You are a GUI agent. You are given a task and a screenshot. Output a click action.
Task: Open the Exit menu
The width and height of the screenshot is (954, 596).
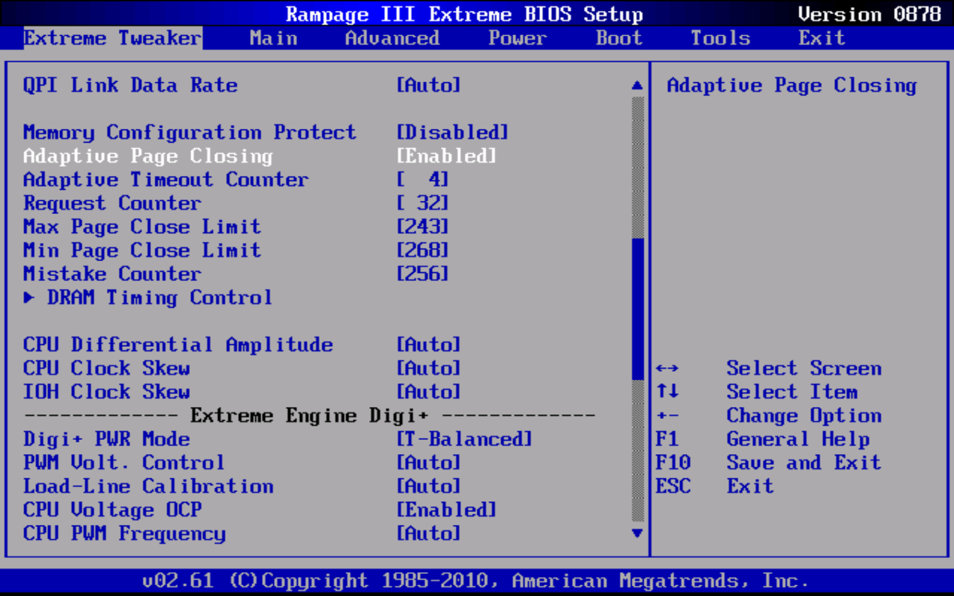pyautogui.click(x=821, y=38)
